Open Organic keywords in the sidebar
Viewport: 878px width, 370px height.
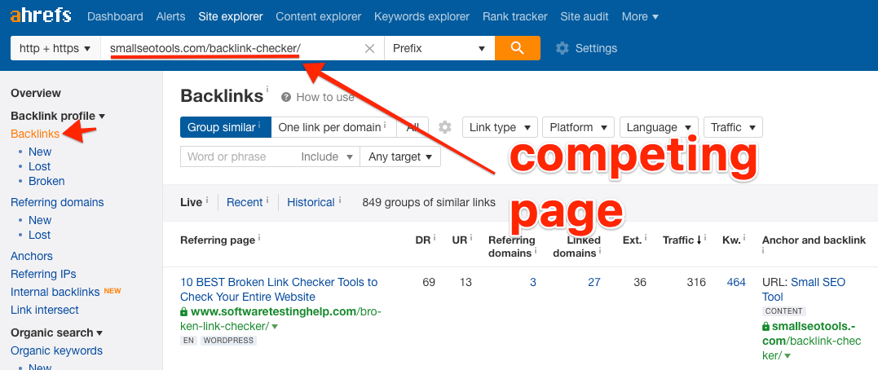(56, 350)
